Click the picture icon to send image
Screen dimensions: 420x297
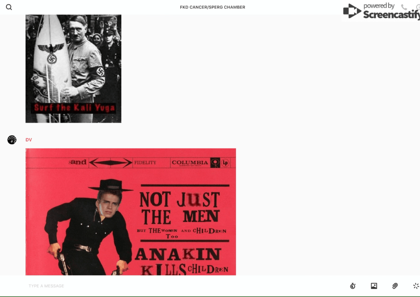(x=374, y=286)
